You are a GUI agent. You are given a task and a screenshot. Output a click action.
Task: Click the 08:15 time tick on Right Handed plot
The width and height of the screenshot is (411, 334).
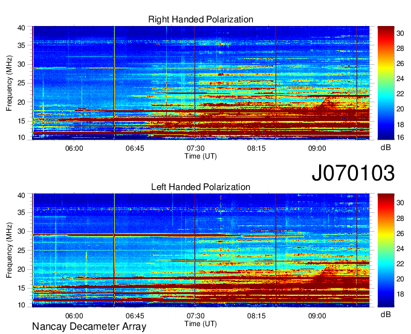tap(256, 148)
